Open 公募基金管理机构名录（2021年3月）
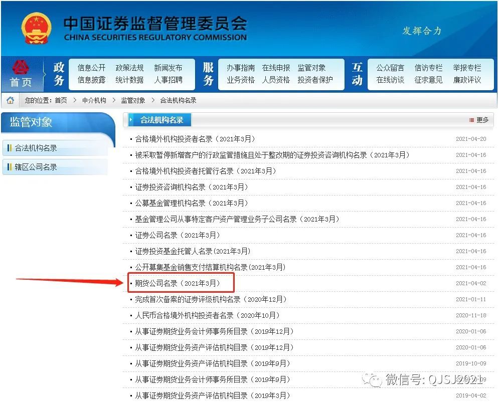 [x=192, y=203]
